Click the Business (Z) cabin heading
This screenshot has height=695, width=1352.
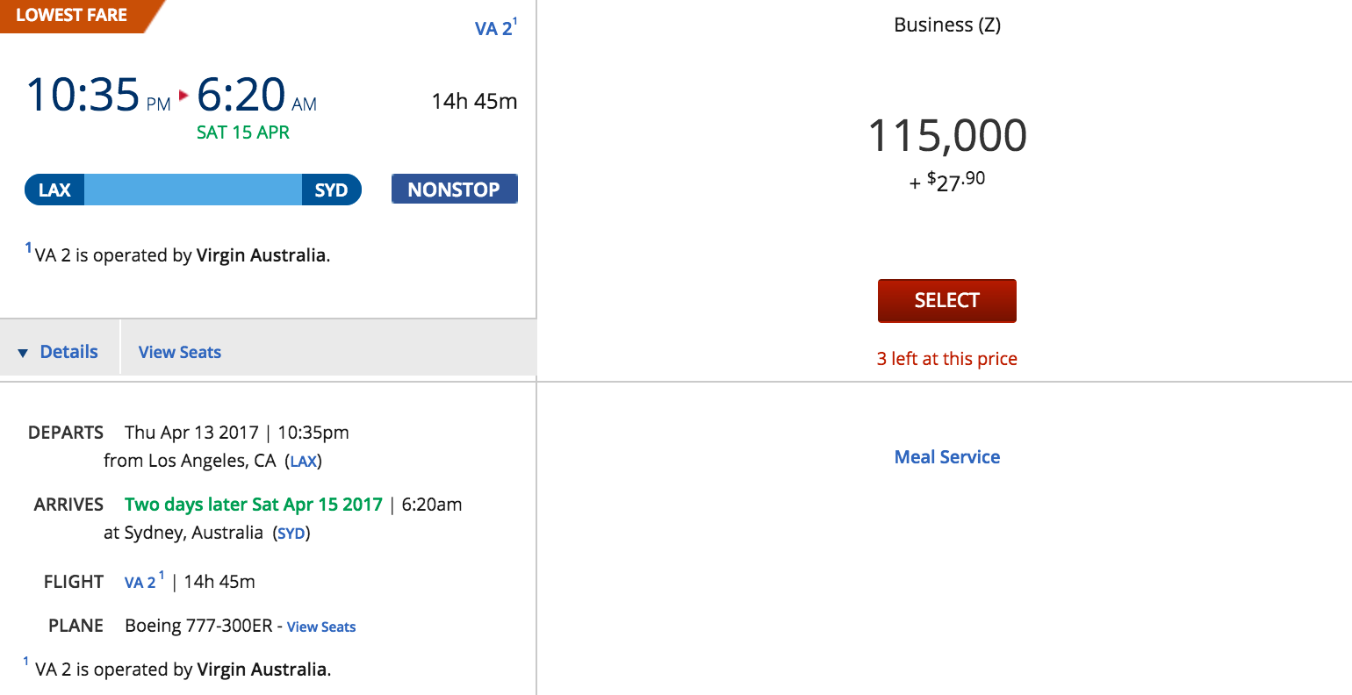click(946, 25)
